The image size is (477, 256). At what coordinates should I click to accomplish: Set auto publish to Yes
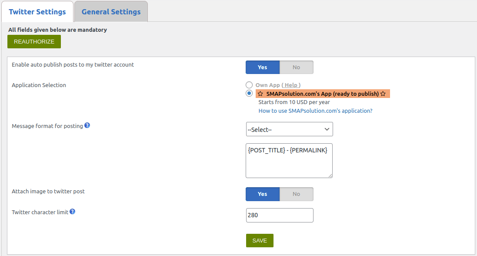(263, 67)
